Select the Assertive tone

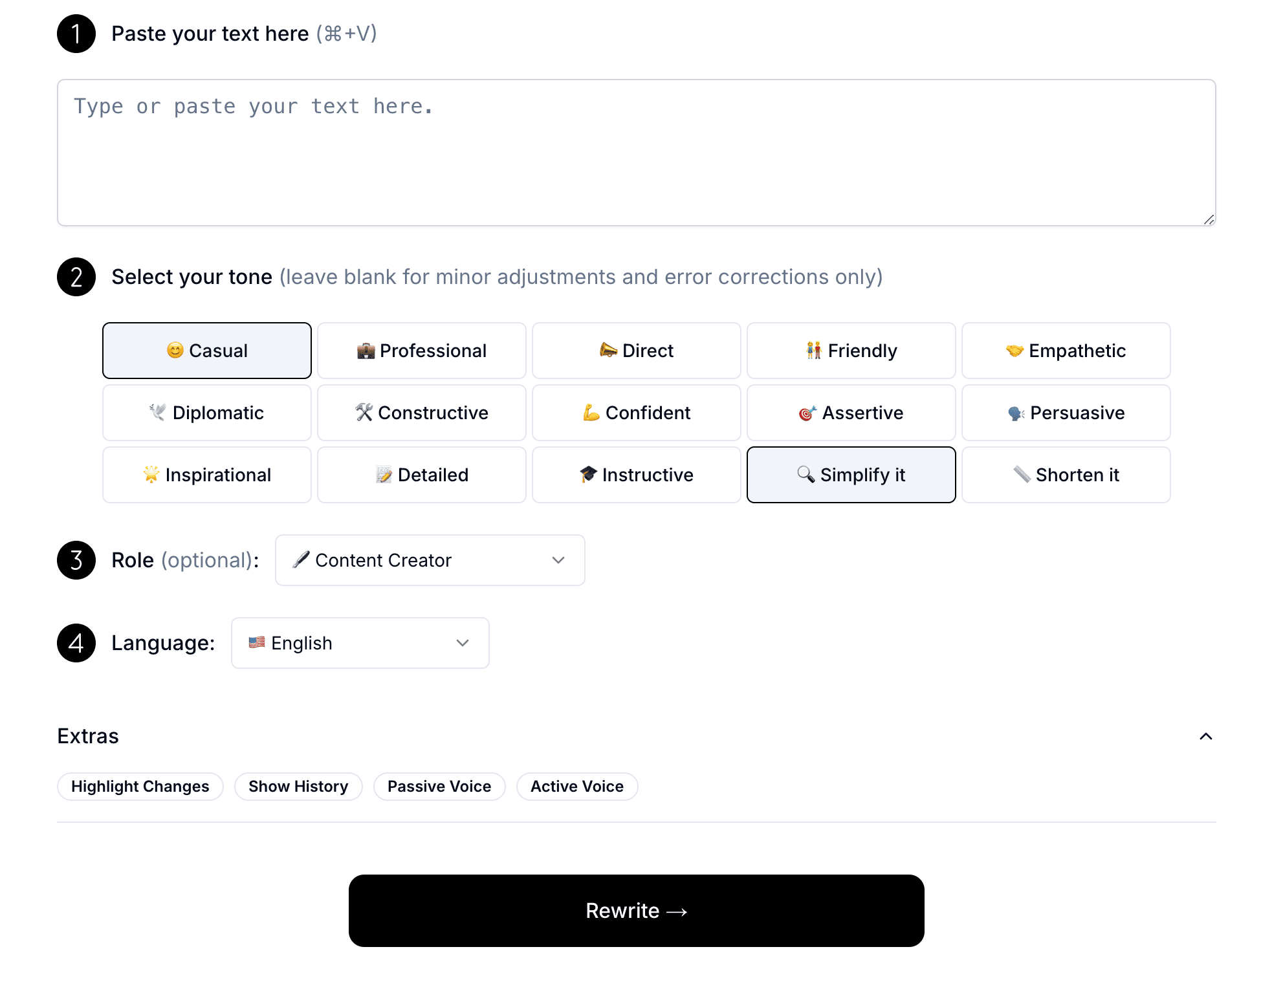pyautogui.click(x=851, y=412)
